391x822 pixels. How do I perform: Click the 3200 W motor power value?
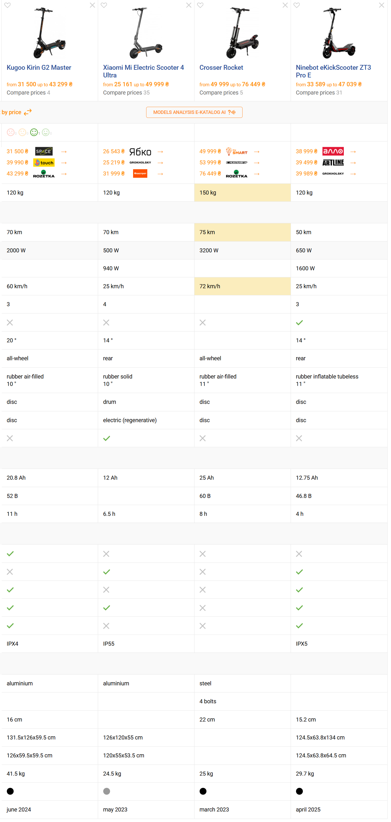(209, 250)
